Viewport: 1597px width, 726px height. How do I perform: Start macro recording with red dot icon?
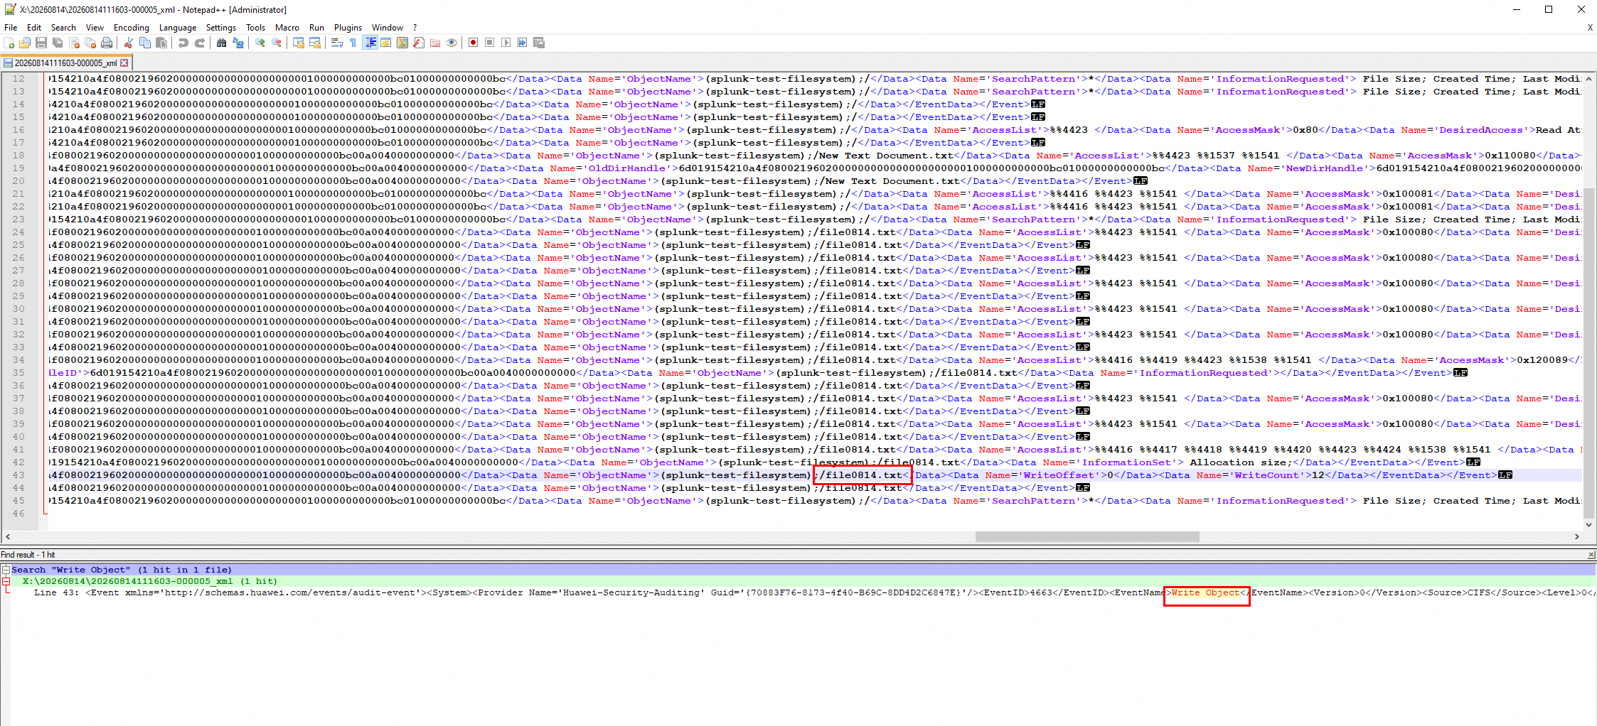click(x=474, y=43)
